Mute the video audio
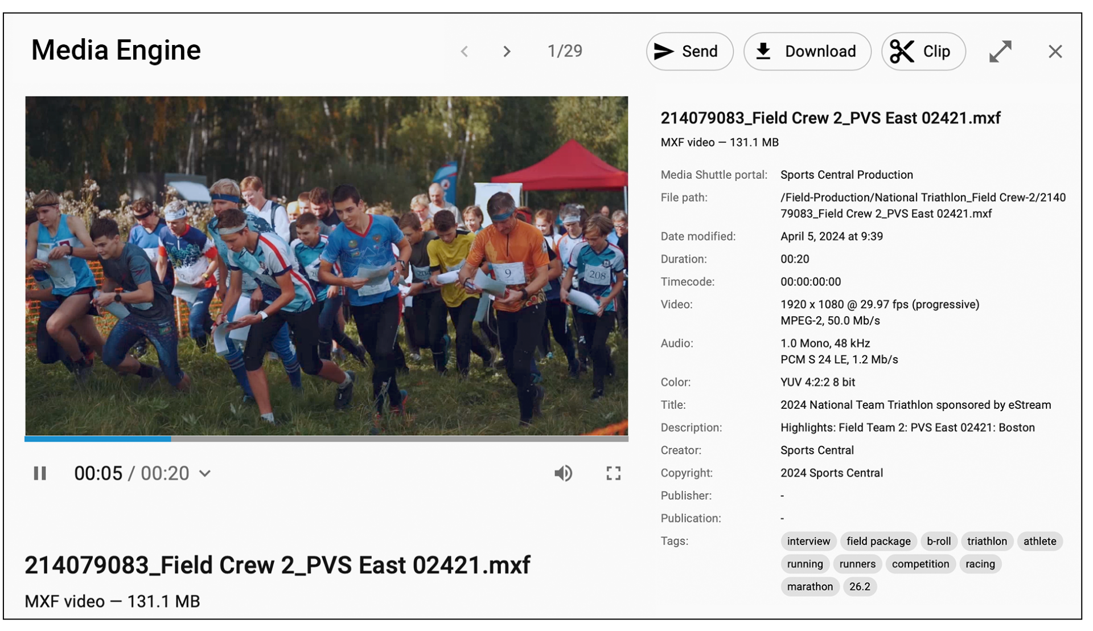 tap(564, 473)
